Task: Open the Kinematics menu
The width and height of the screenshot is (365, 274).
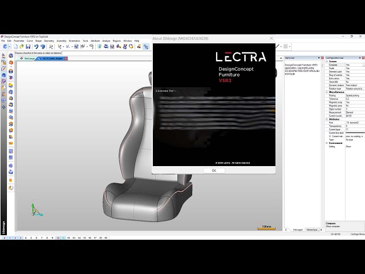Action: [x=75, y=41]
